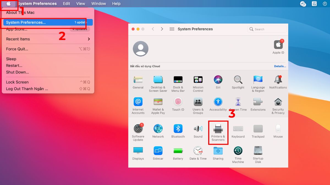Screen dimensions: 330x185
Task: Open Network preferences
Action: point(158,131)
